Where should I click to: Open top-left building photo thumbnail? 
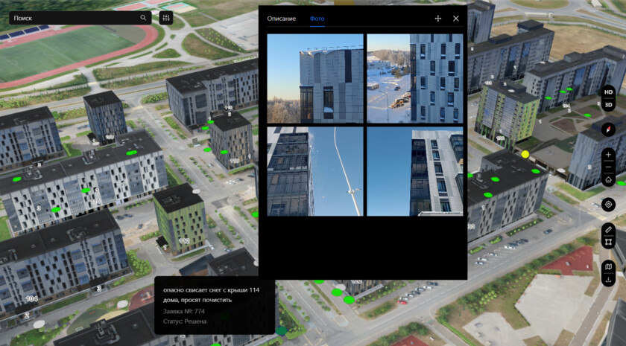[315, 78]
